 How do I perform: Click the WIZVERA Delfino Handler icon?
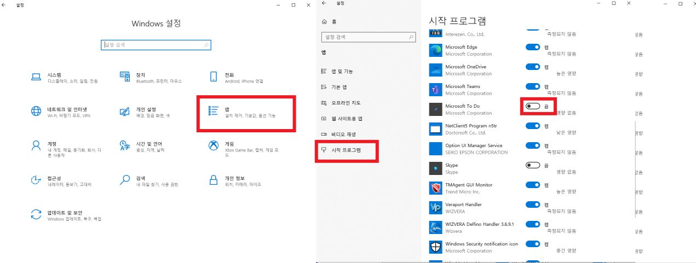[x=436, y=227]
